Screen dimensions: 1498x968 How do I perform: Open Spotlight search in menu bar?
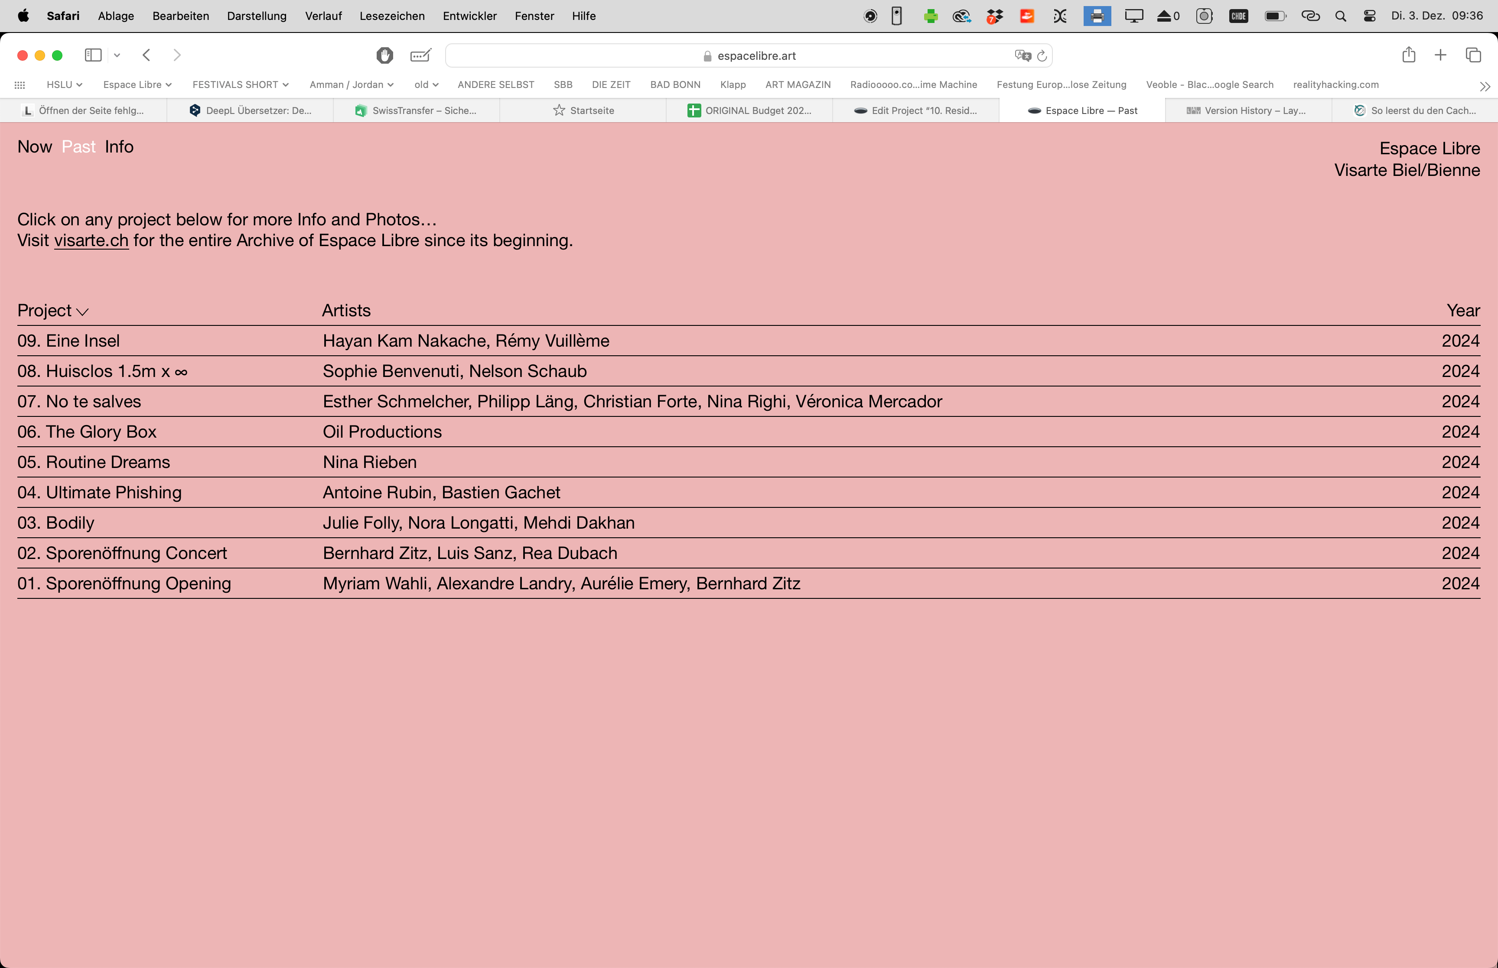tap(1340, 16)
